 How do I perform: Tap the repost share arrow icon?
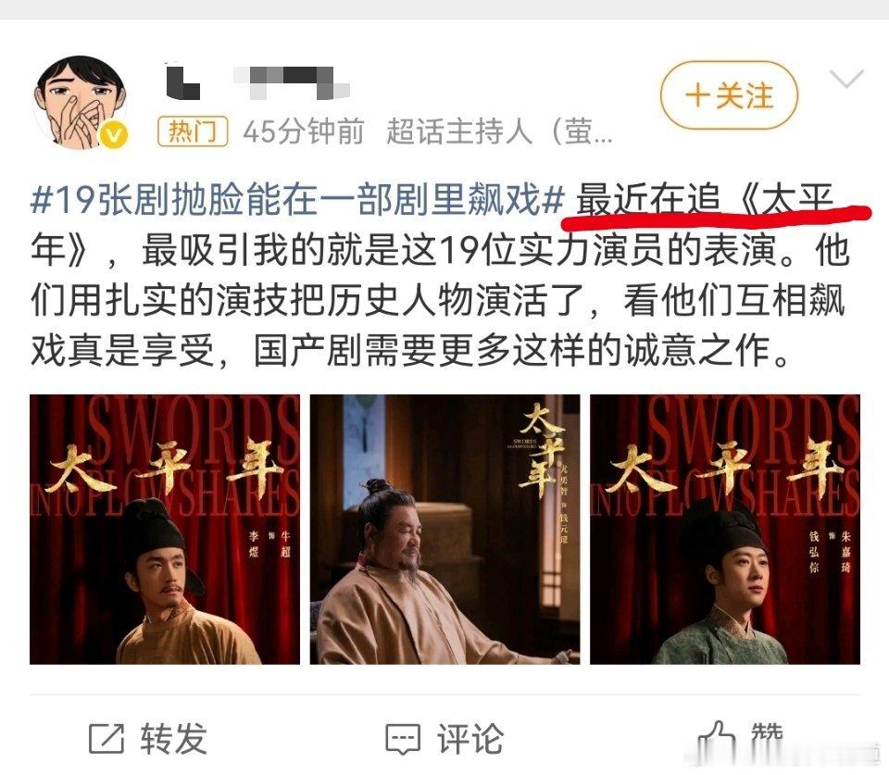[x=106, y=739]
